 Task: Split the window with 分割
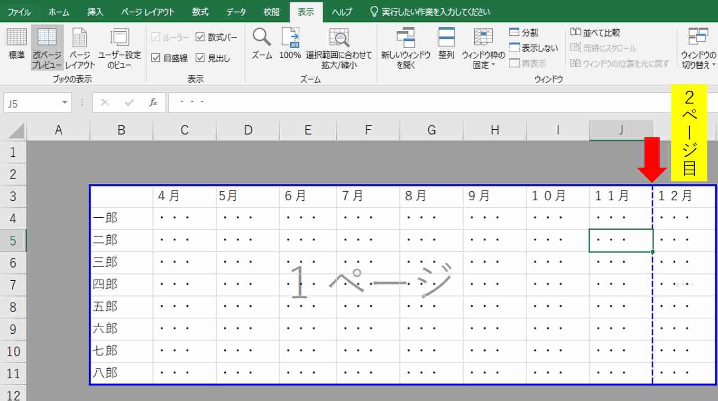tap(524, 32)
